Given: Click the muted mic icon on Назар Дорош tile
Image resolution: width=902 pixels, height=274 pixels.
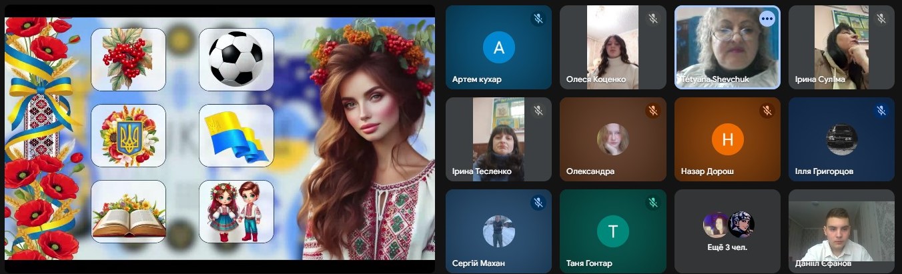Looking at the screenshot, I should point(767,111).
